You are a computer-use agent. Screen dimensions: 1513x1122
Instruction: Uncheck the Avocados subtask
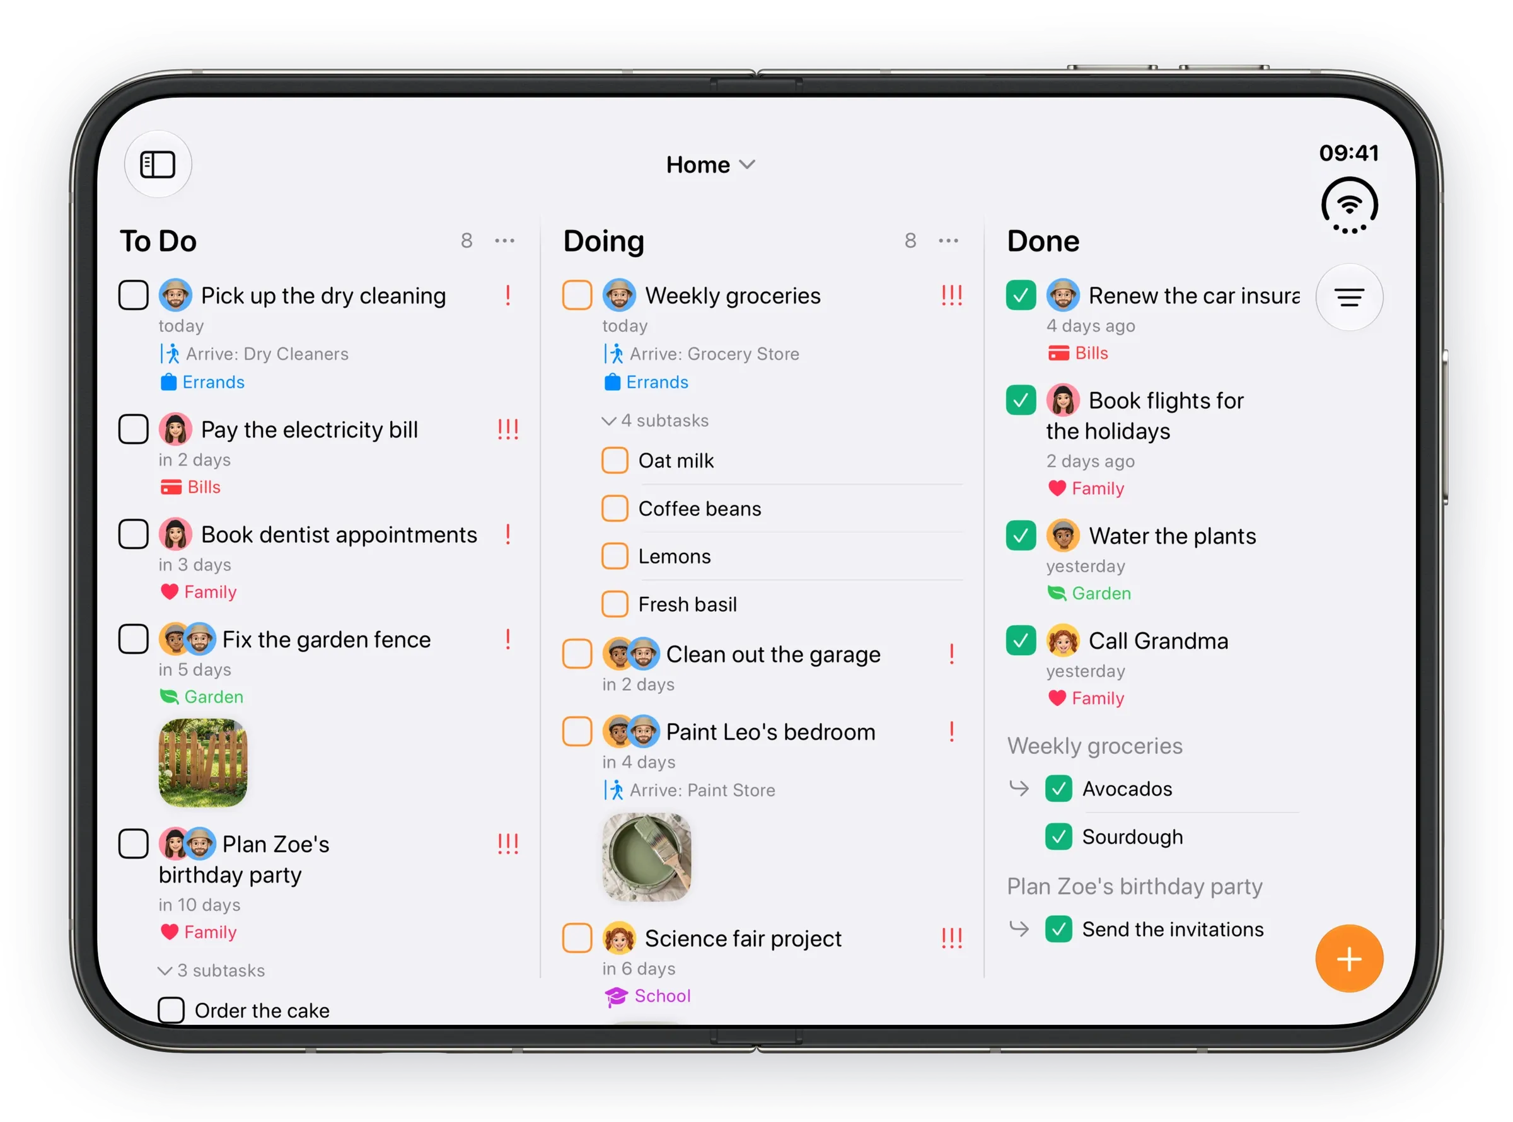pyautogui.click(x=1058, y=789)
